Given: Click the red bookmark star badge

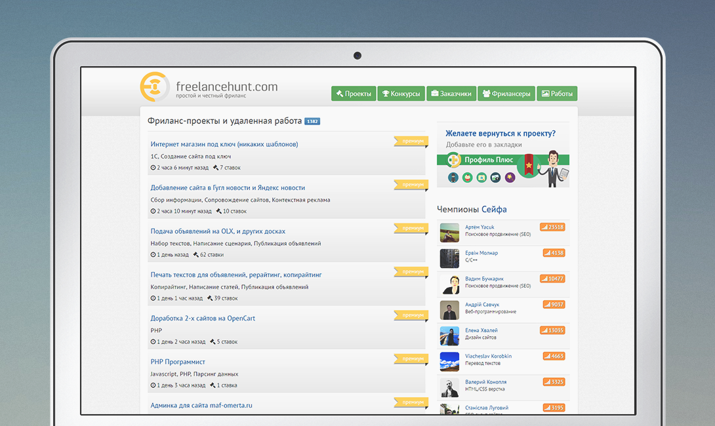Looking at the screenshot, I should [529, 165].
